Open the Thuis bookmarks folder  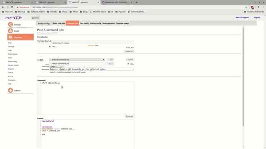tap(63, 12)
